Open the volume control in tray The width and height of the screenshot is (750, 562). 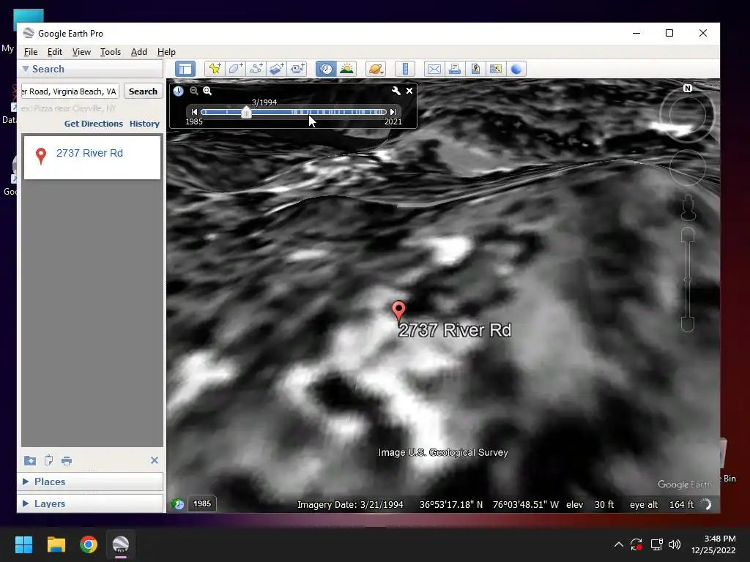click(675, 544)
